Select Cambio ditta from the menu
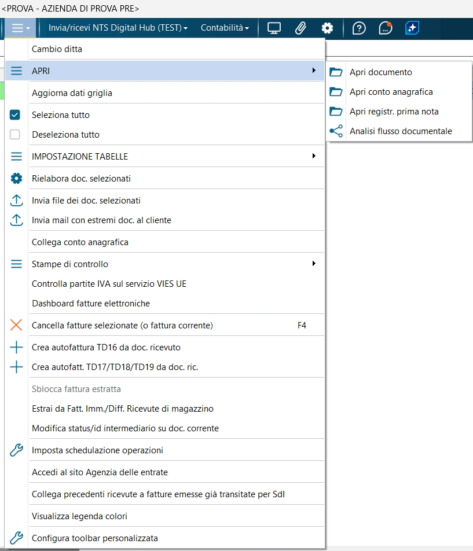The width and height of the screenshot is (473, 551). 57,49
